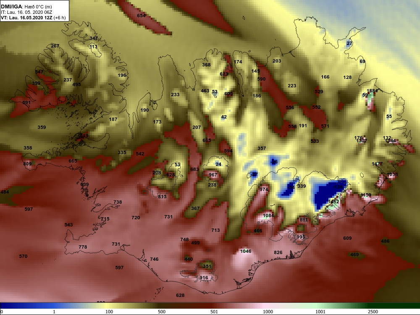Viewport: 420px width, 315px height.
Task: Select the legend label '1001'
Action: click(320, 312)
